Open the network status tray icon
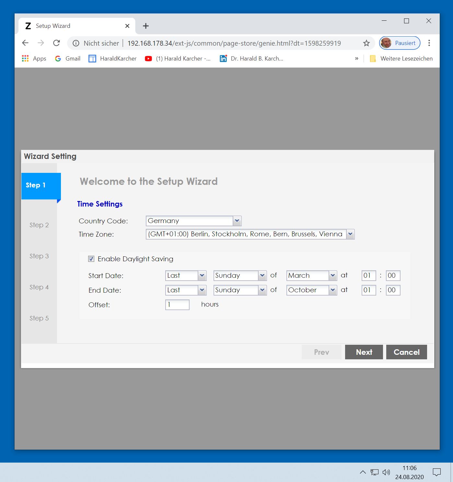 point(375,472)
